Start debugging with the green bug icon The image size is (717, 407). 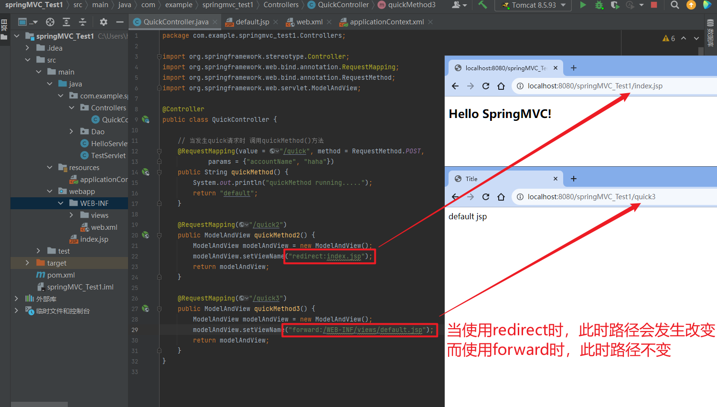coord(599,5)
